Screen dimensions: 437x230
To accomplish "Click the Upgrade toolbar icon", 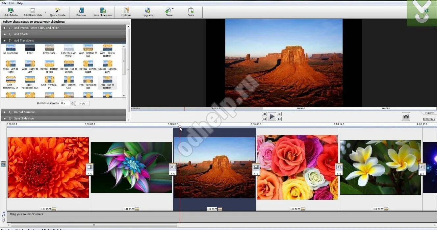I will (147, 12).
